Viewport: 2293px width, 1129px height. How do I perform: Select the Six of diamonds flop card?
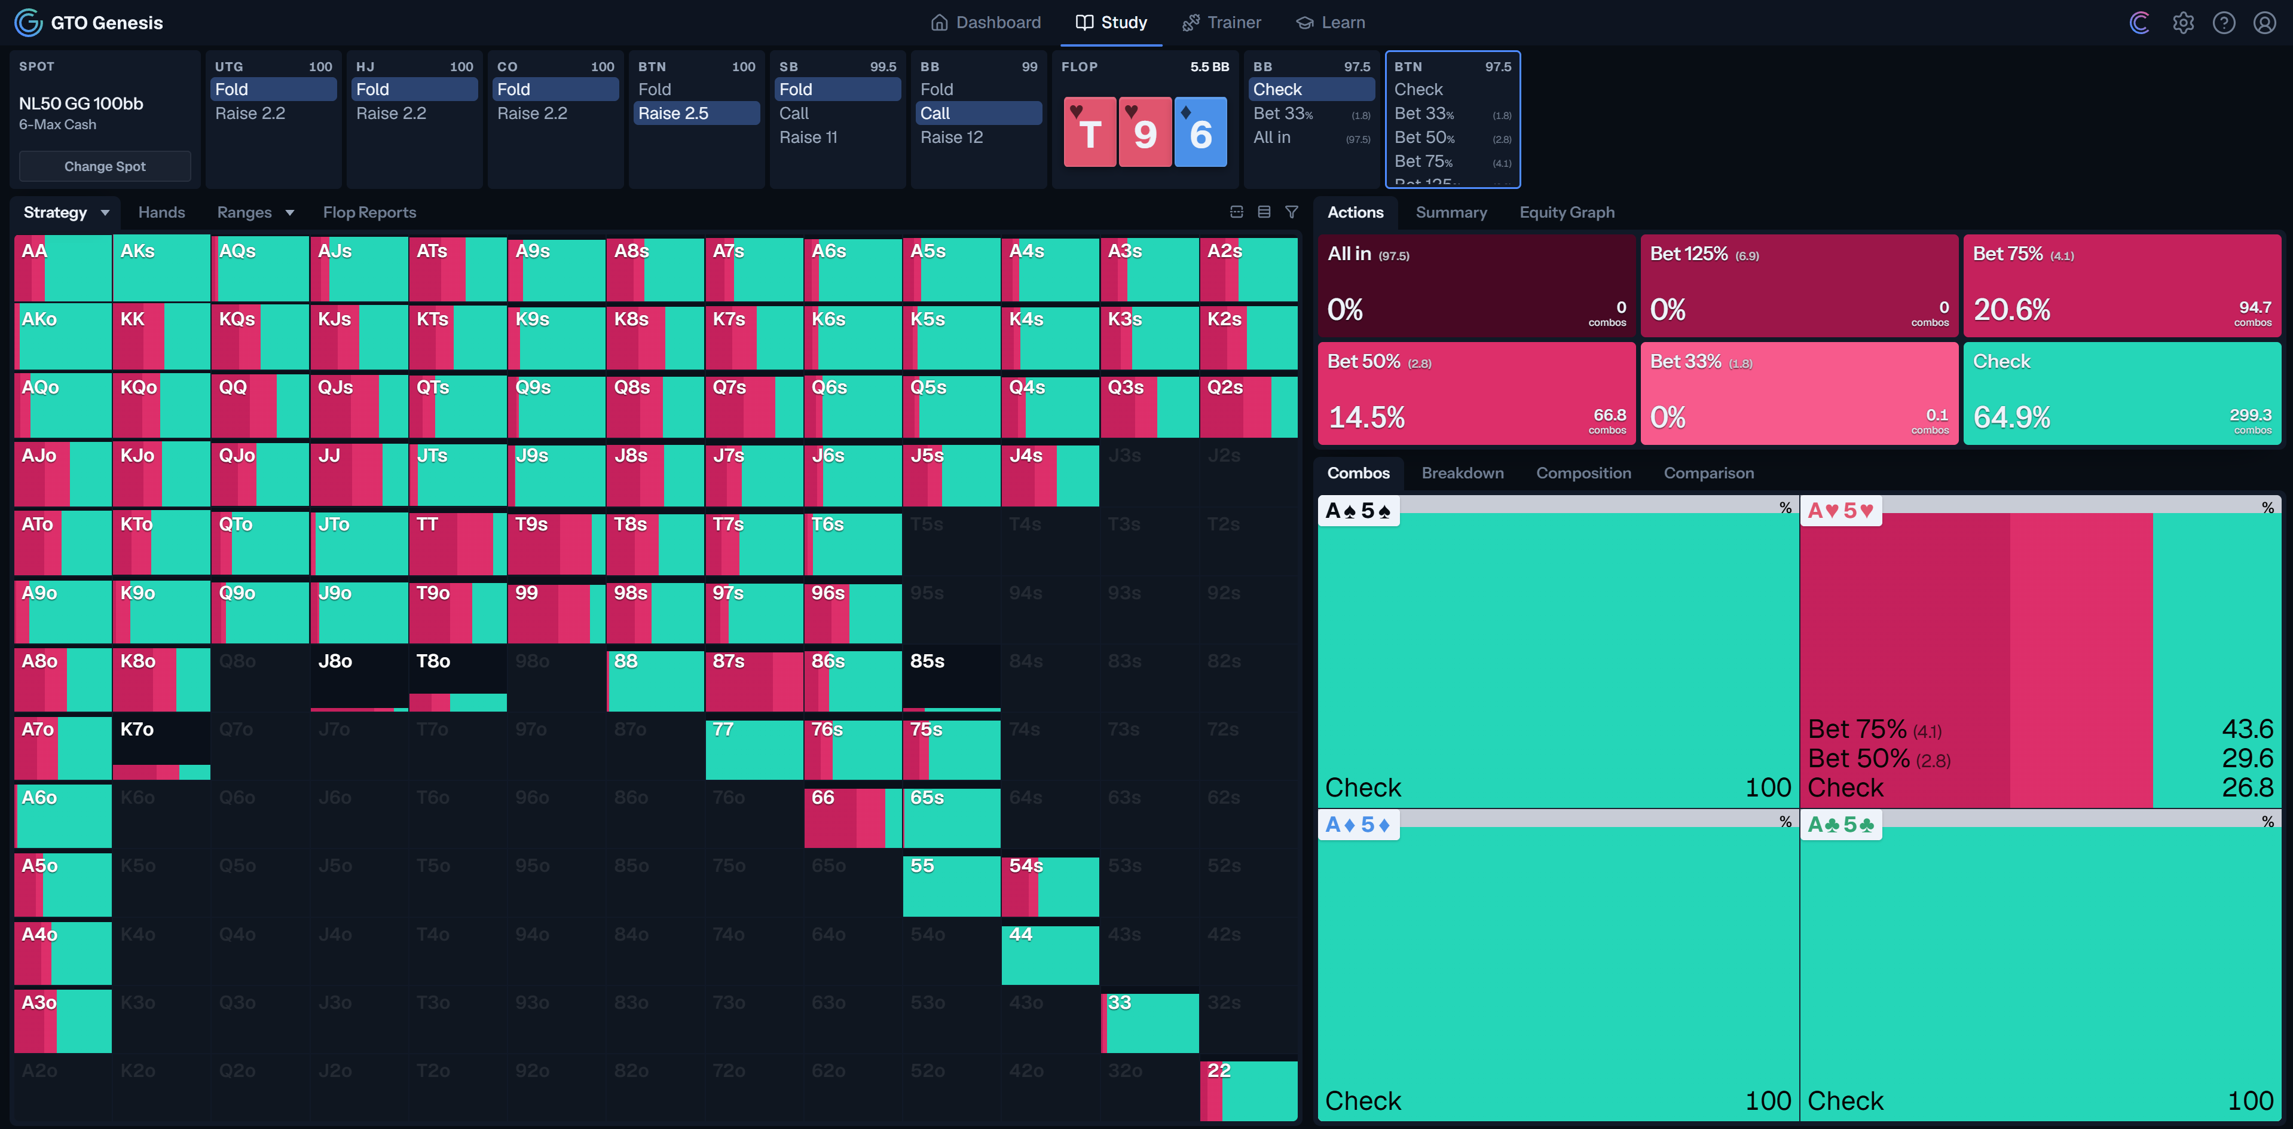coord(1200,132)
